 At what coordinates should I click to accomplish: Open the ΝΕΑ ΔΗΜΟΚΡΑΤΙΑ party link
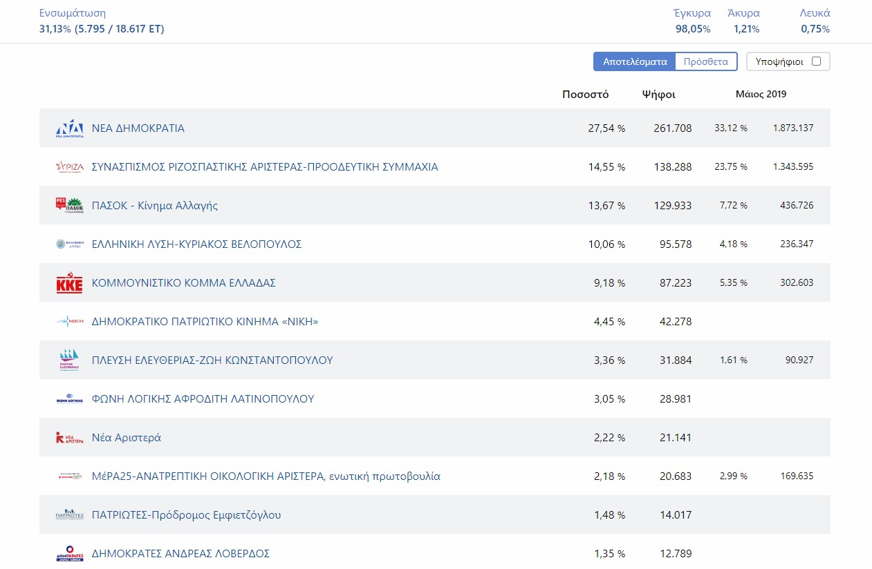click(138, 128)
